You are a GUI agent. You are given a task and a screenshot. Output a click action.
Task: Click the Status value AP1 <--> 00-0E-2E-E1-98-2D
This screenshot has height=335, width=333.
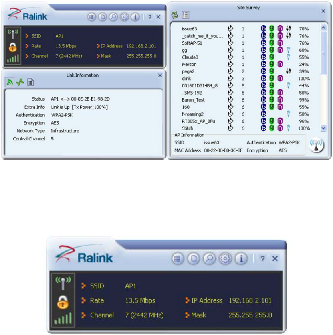pyautogui.click(x=80, y=99)
